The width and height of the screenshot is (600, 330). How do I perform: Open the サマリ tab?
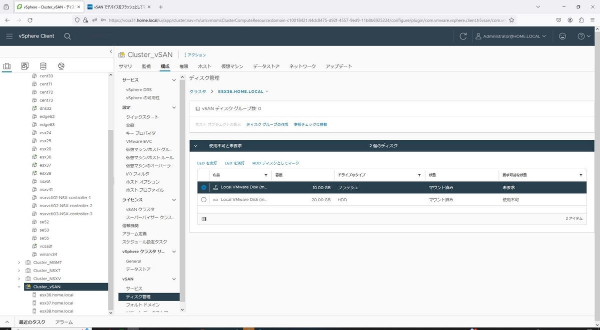point(125,66)
